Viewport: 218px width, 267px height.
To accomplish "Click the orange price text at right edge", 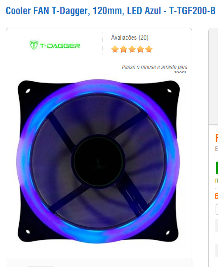I will click(217, 138).
